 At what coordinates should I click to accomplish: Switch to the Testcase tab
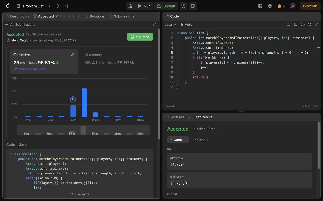coord(175,117)
